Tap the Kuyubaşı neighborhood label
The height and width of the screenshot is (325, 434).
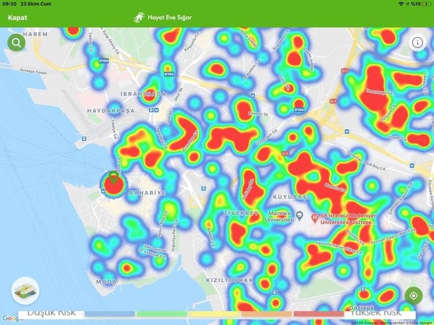[291, 197]
